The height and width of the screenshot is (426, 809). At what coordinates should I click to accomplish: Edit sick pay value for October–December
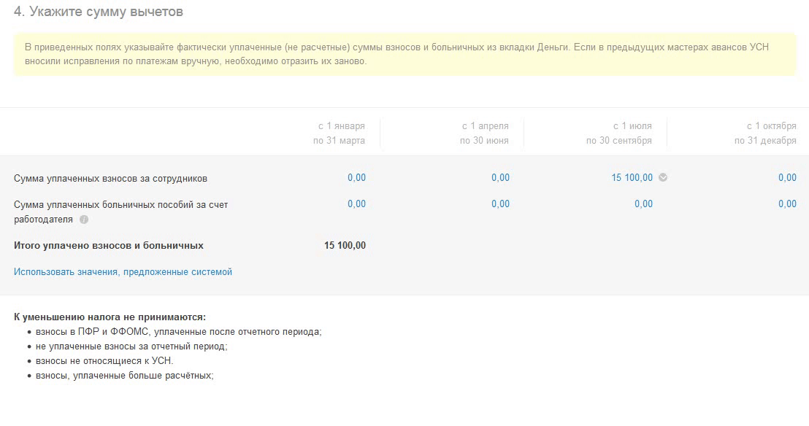coord(787,204)
